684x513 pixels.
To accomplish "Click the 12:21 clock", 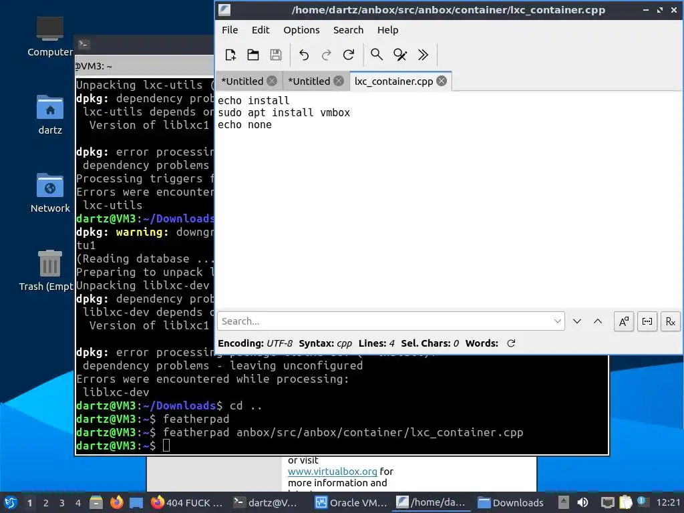I will click(668, 502).
